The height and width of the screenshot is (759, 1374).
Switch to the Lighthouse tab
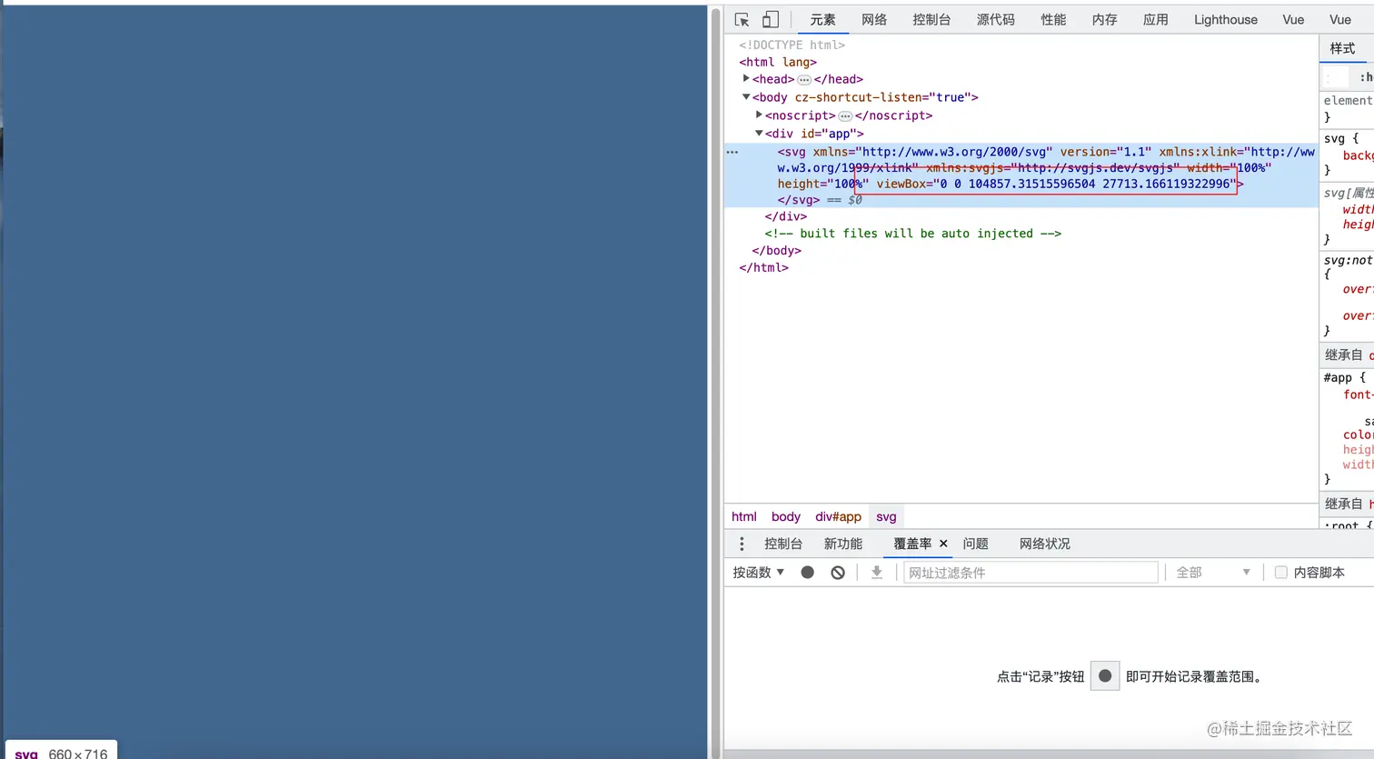[1226, 20]
